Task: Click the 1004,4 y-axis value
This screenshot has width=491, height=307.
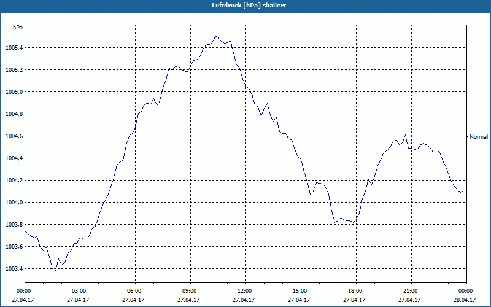Action: pyautogui.click(x=14, y=158)
